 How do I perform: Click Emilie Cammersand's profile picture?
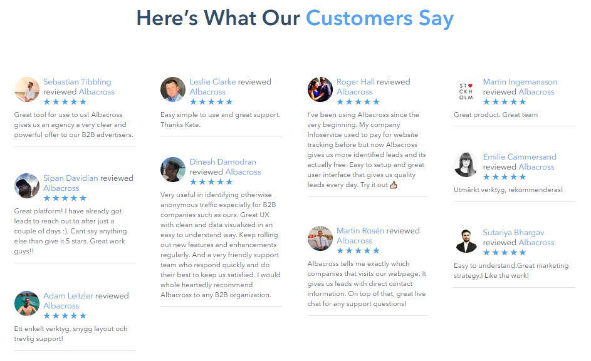pos(466,165)
